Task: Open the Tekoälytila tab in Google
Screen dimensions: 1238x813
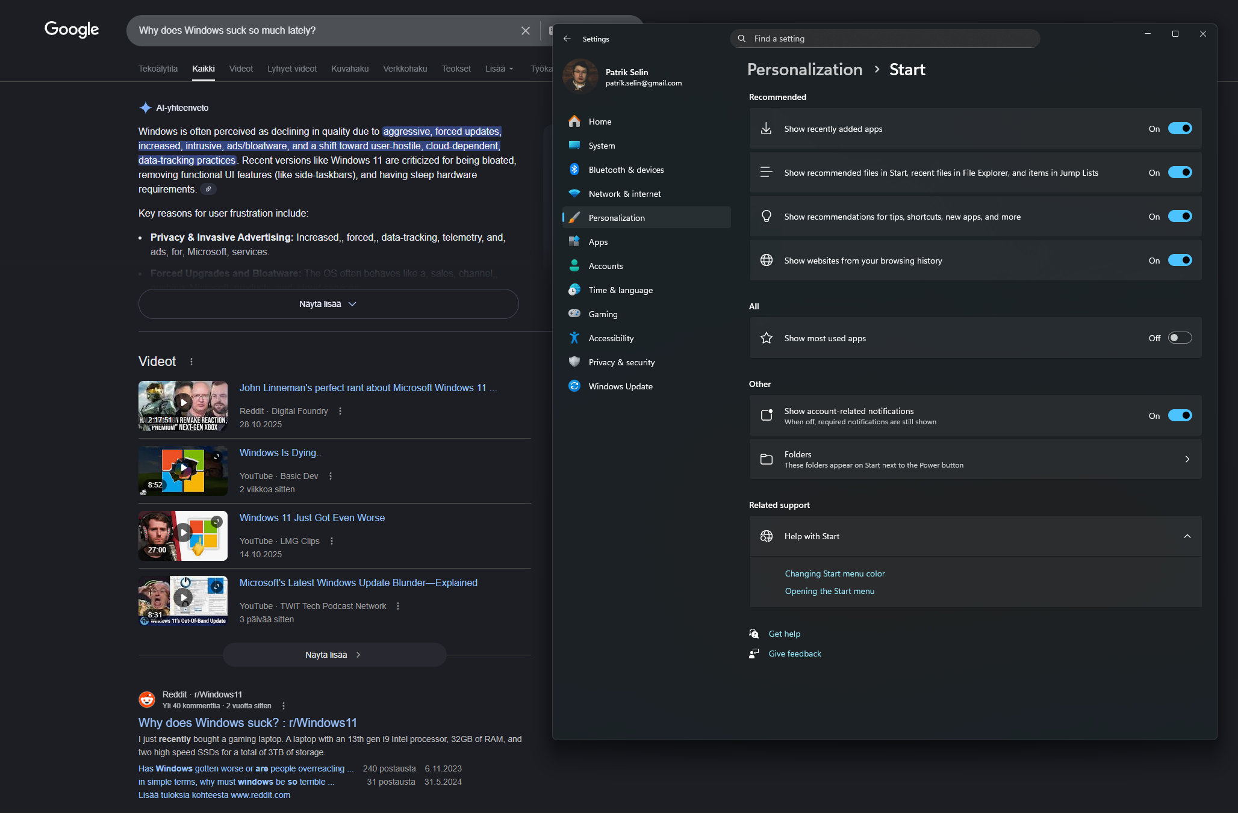Action: 158,69
